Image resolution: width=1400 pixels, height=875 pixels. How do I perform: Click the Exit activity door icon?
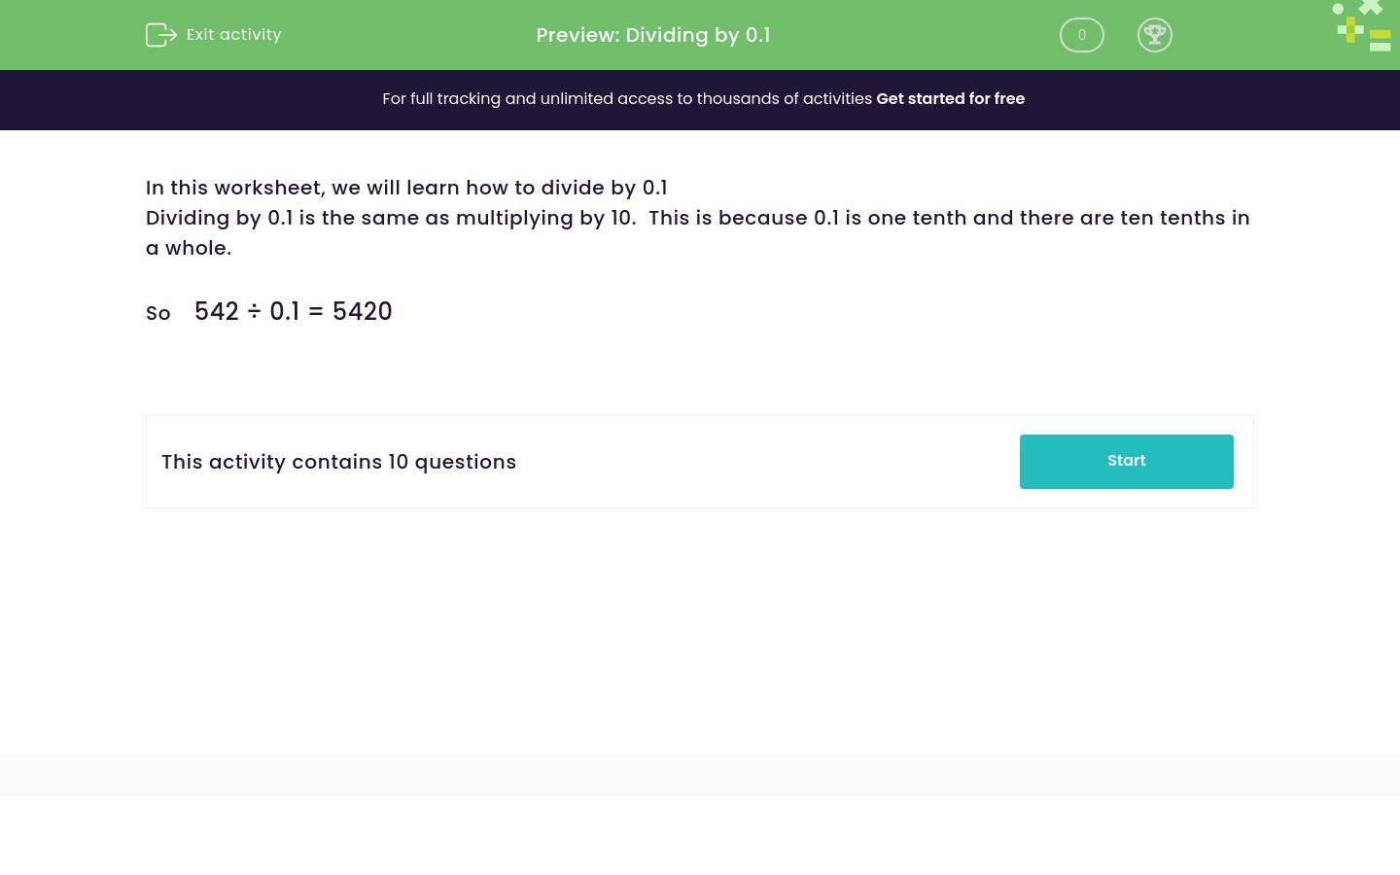(161, 35)
